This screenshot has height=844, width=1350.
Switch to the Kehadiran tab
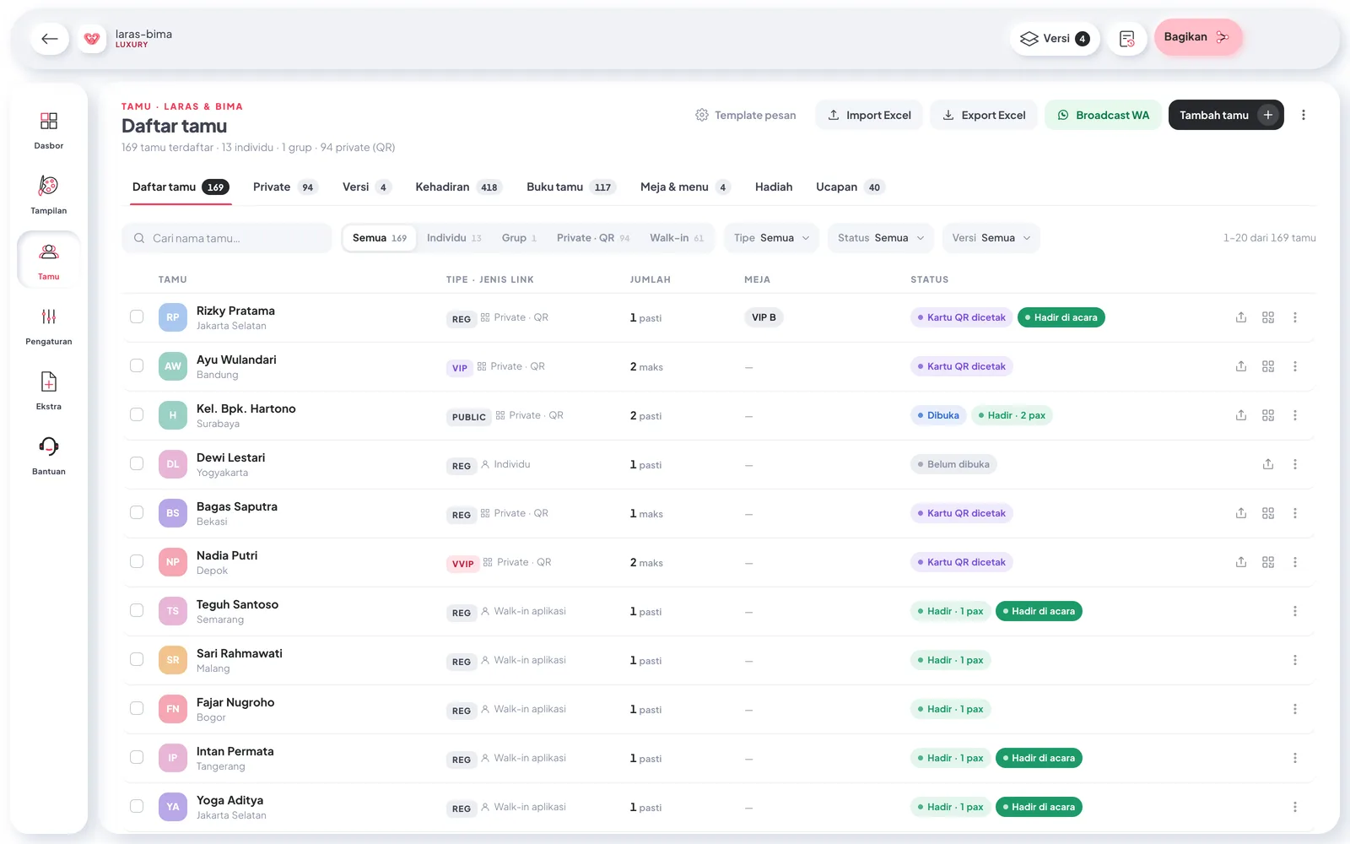pos(459,187)
